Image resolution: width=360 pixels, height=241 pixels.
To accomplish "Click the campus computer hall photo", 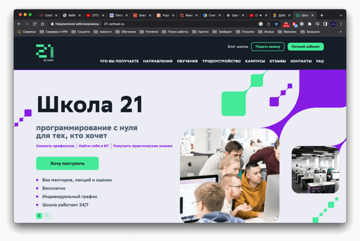I will tap(315, 169).
